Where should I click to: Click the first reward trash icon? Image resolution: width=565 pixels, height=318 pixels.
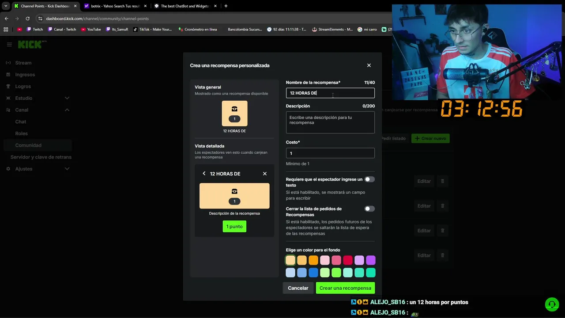[x=443, y=181]
